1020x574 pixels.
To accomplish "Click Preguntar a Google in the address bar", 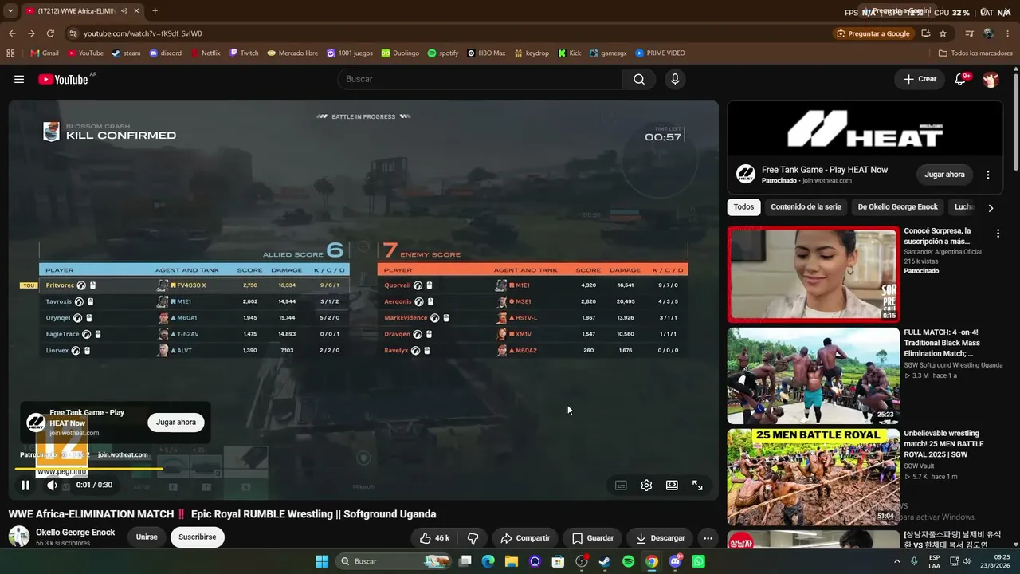I will coord(873,33).
